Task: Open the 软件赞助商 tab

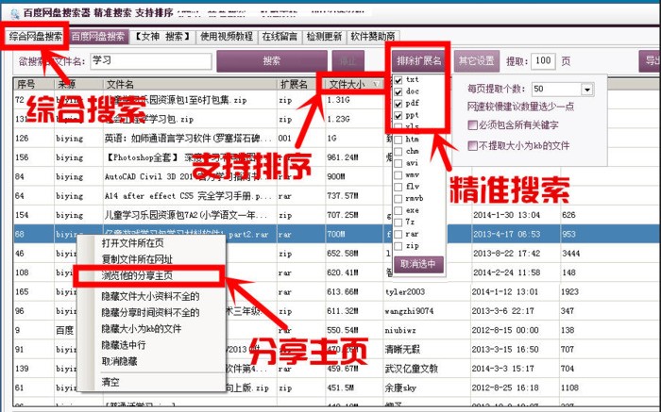Action: point(373,37)
